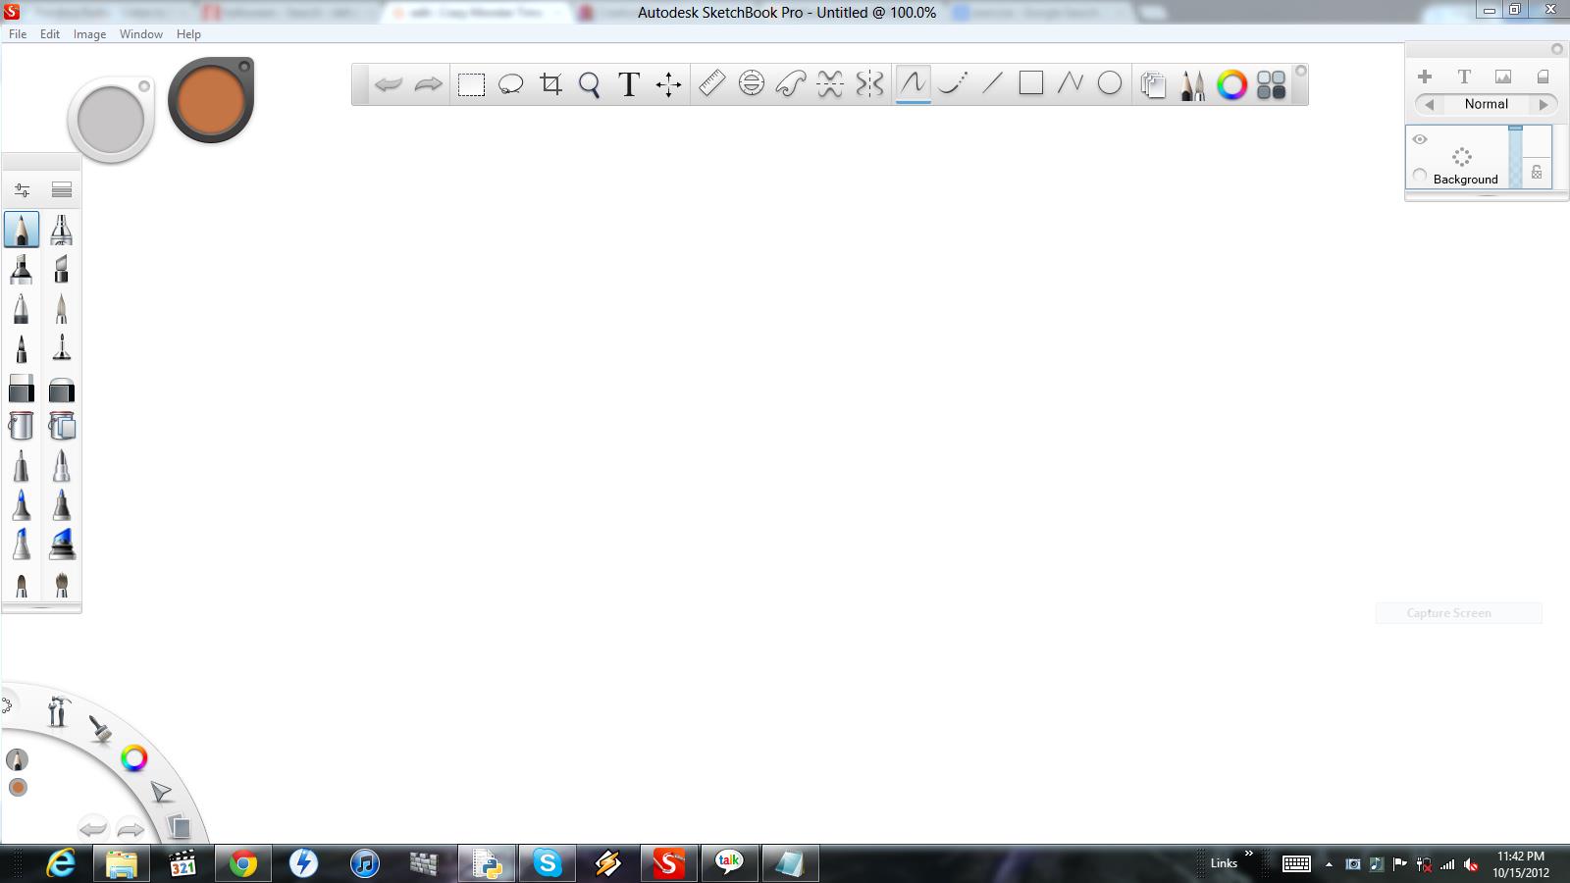Click the Undo arrow in top toolbar
The height and width of the screenshot is (883, 1570).
389,84
